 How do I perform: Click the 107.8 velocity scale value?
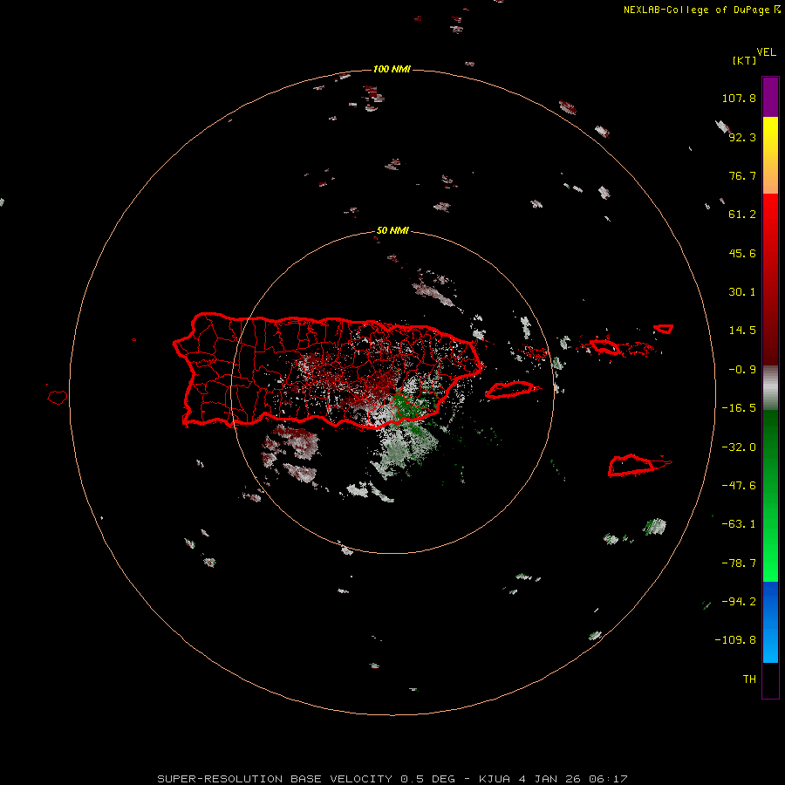[x=739, y=98]
